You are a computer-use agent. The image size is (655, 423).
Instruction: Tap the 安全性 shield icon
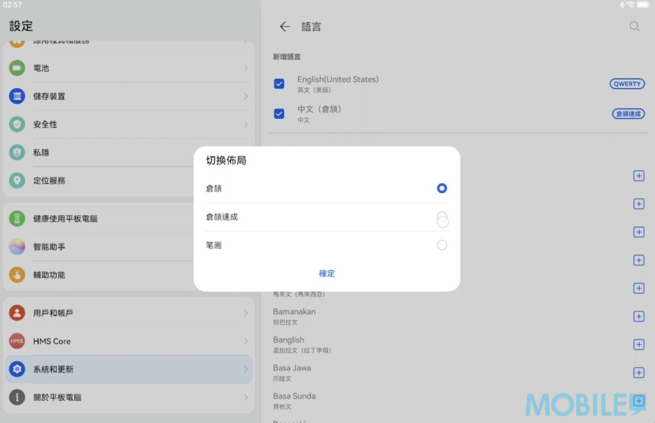click(x=17, y=124)
